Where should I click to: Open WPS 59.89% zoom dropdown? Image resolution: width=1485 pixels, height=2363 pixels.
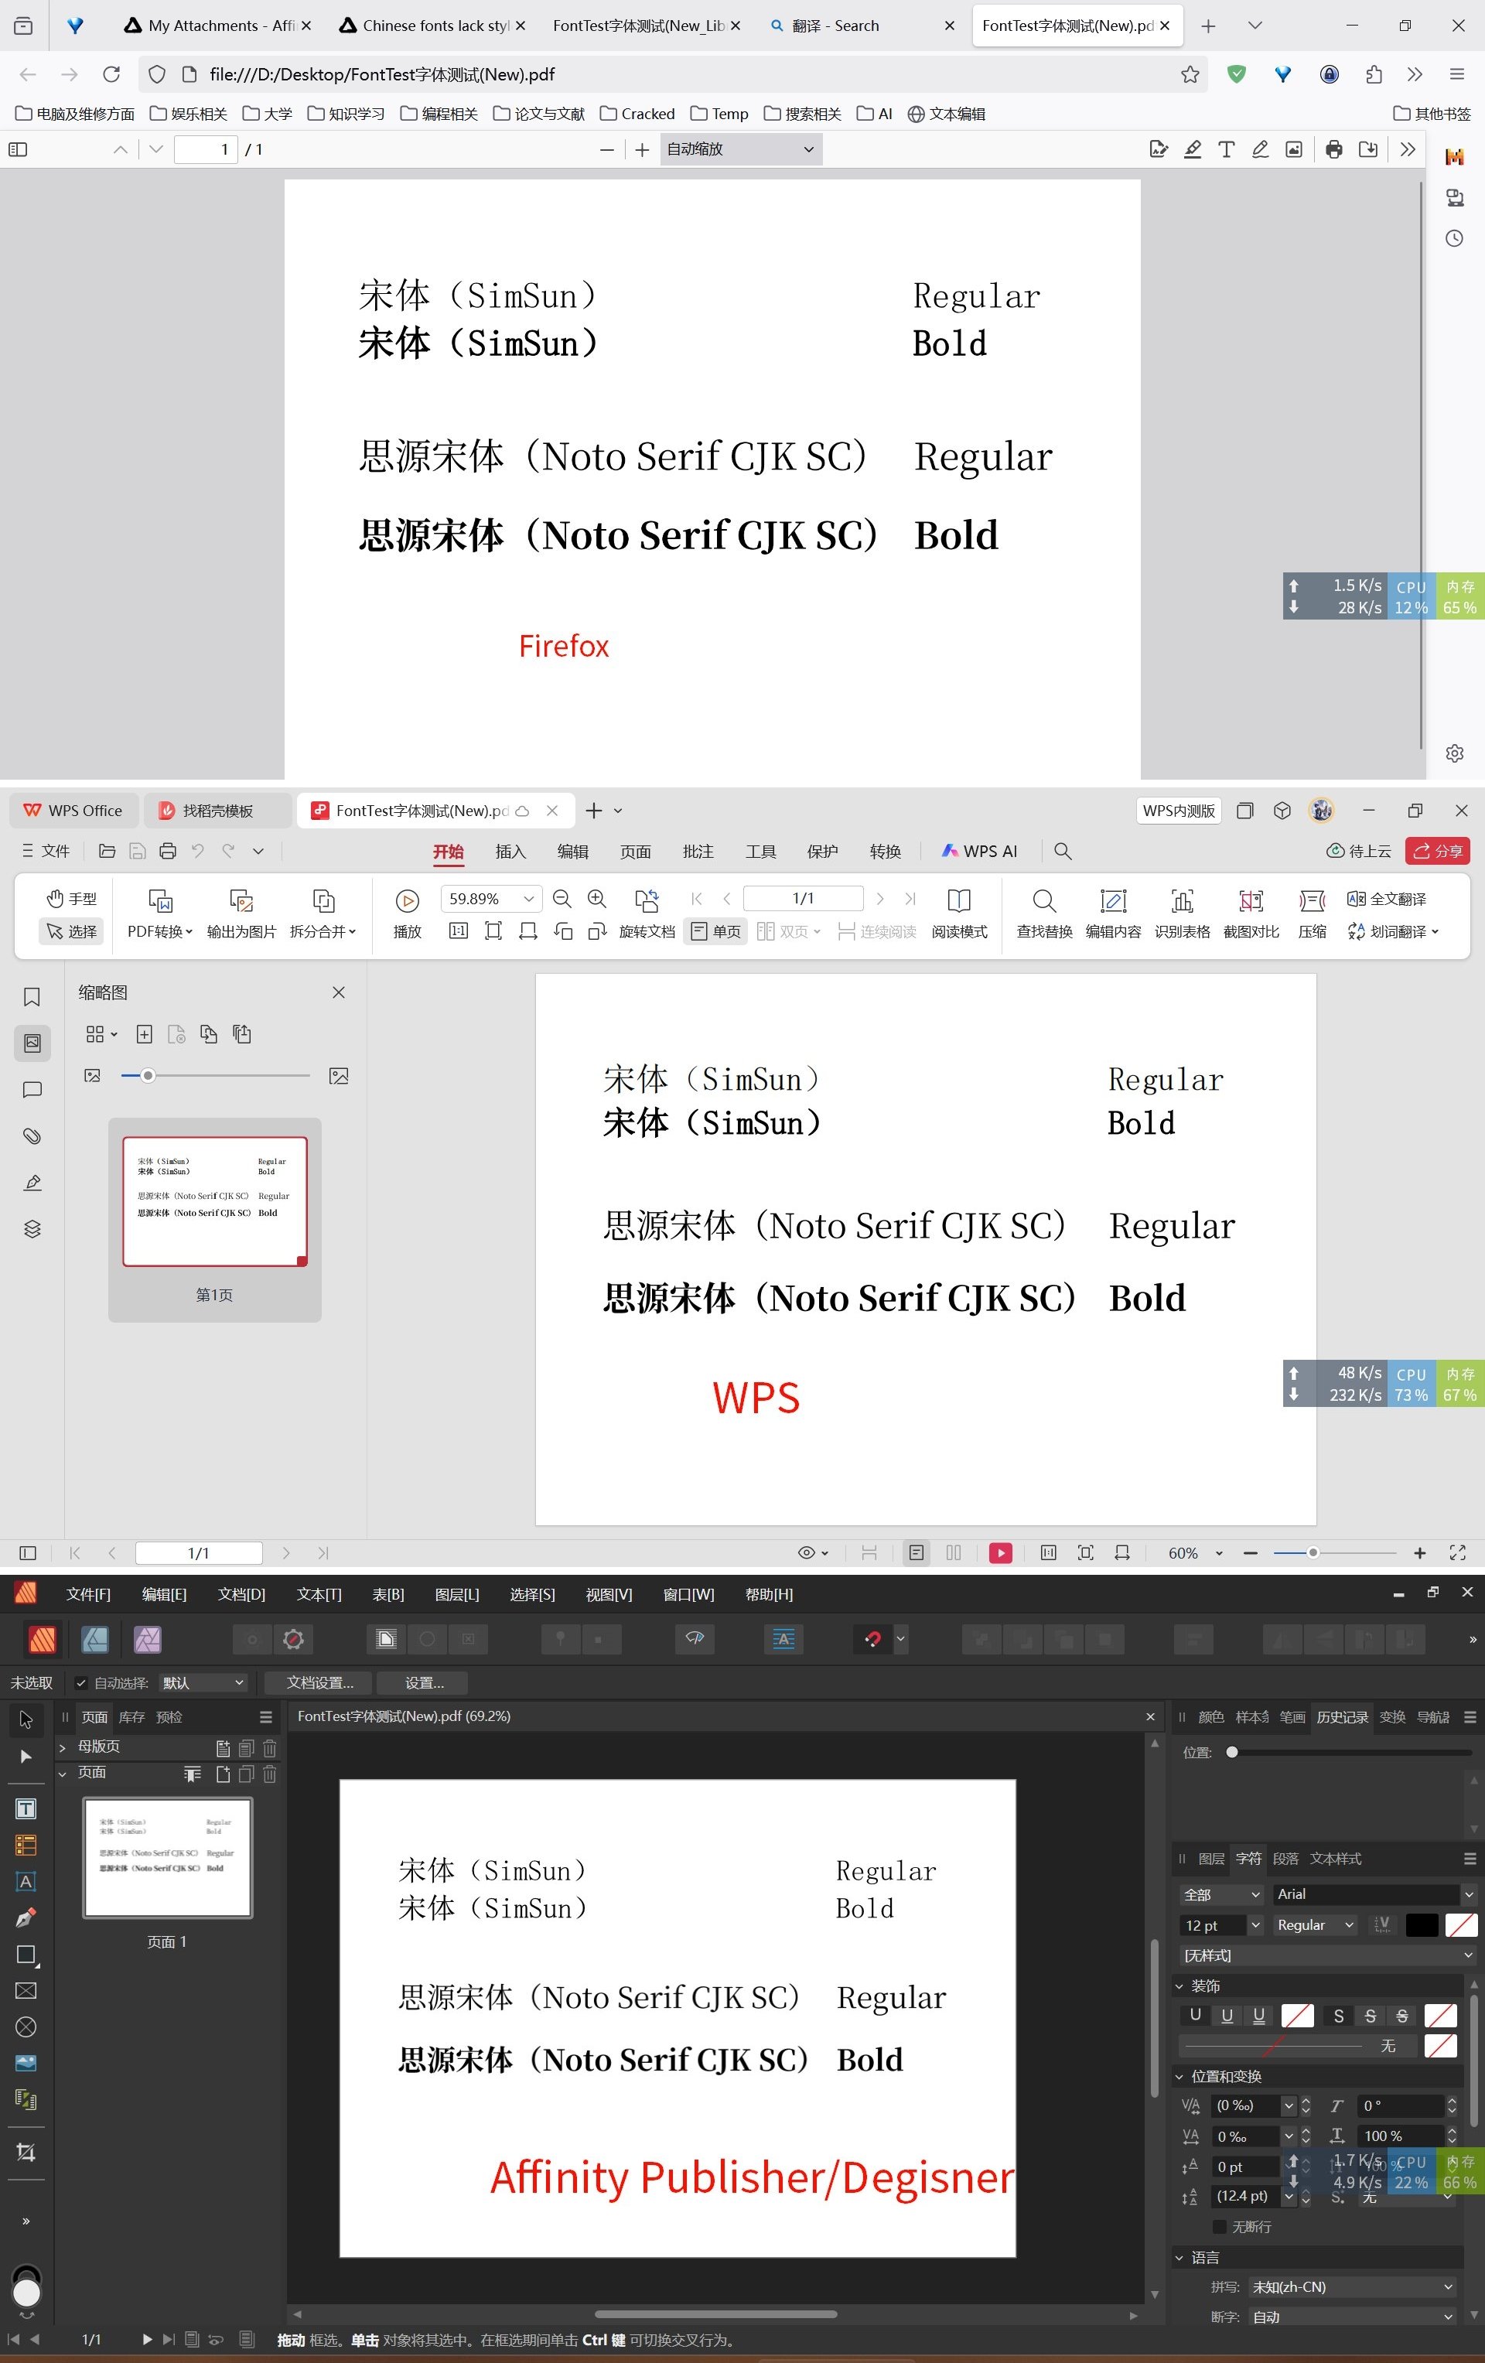point(529,898)
